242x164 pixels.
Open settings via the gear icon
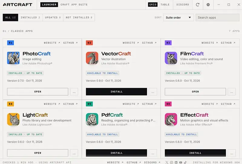(x=208, y=5)
